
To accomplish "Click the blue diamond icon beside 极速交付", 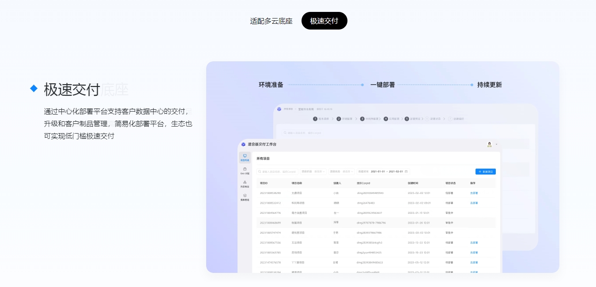I will click(x=34, y=89).
